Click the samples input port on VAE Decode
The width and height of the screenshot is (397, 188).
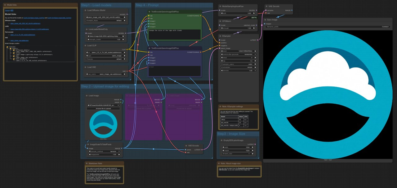click(x=266, y=10)
